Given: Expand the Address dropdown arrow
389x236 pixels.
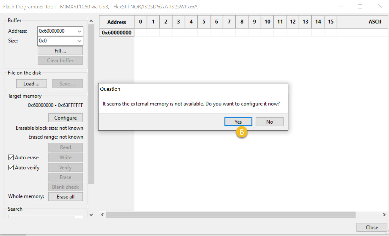Looking at the screenshot, I should [x=79, y=31].
